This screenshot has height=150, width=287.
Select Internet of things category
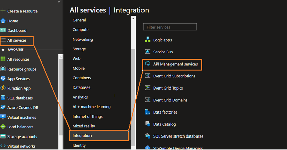point(87,116)
